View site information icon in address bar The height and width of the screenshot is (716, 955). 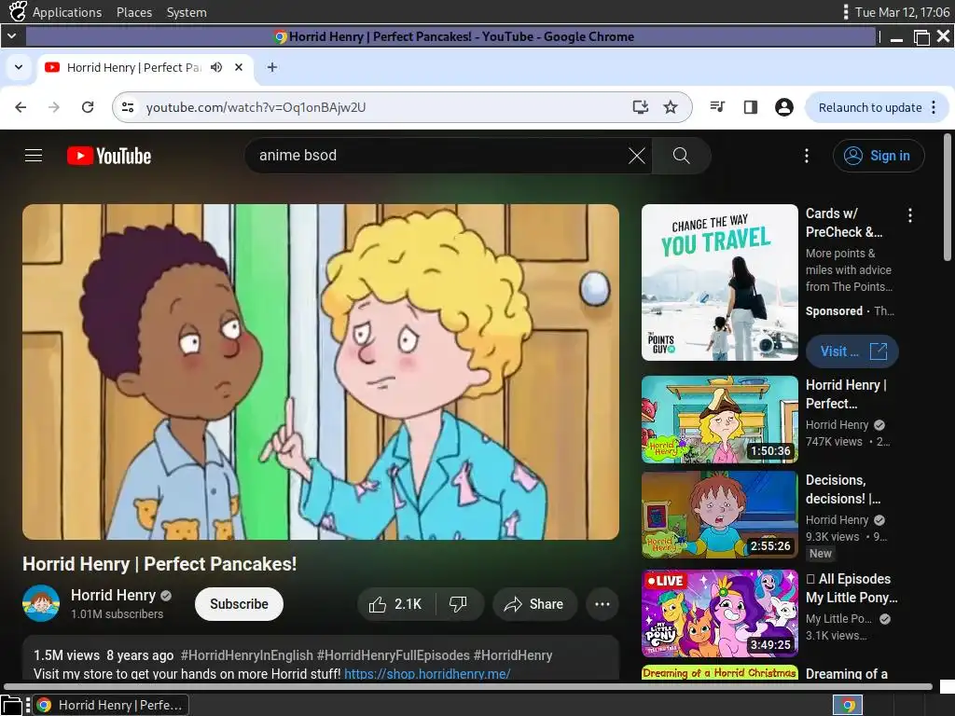tap(128, 107)
